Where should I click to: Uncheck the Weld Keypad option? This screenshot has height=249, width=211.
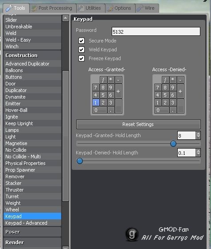(82, 50)
